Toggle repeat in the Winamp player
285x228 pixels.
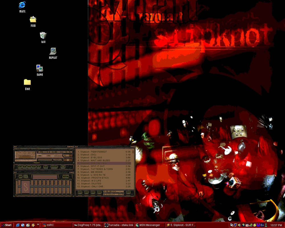point(63,167)
